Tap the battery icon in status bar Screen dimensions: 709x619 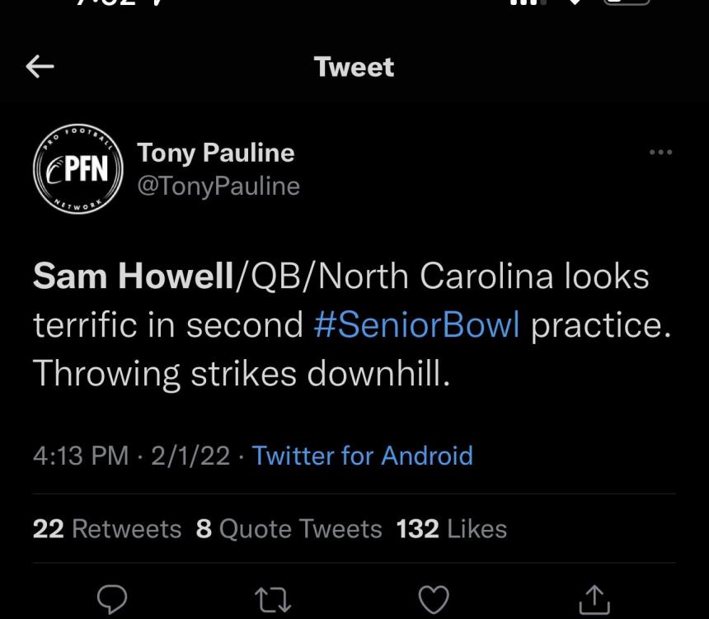tap(627, 3)
